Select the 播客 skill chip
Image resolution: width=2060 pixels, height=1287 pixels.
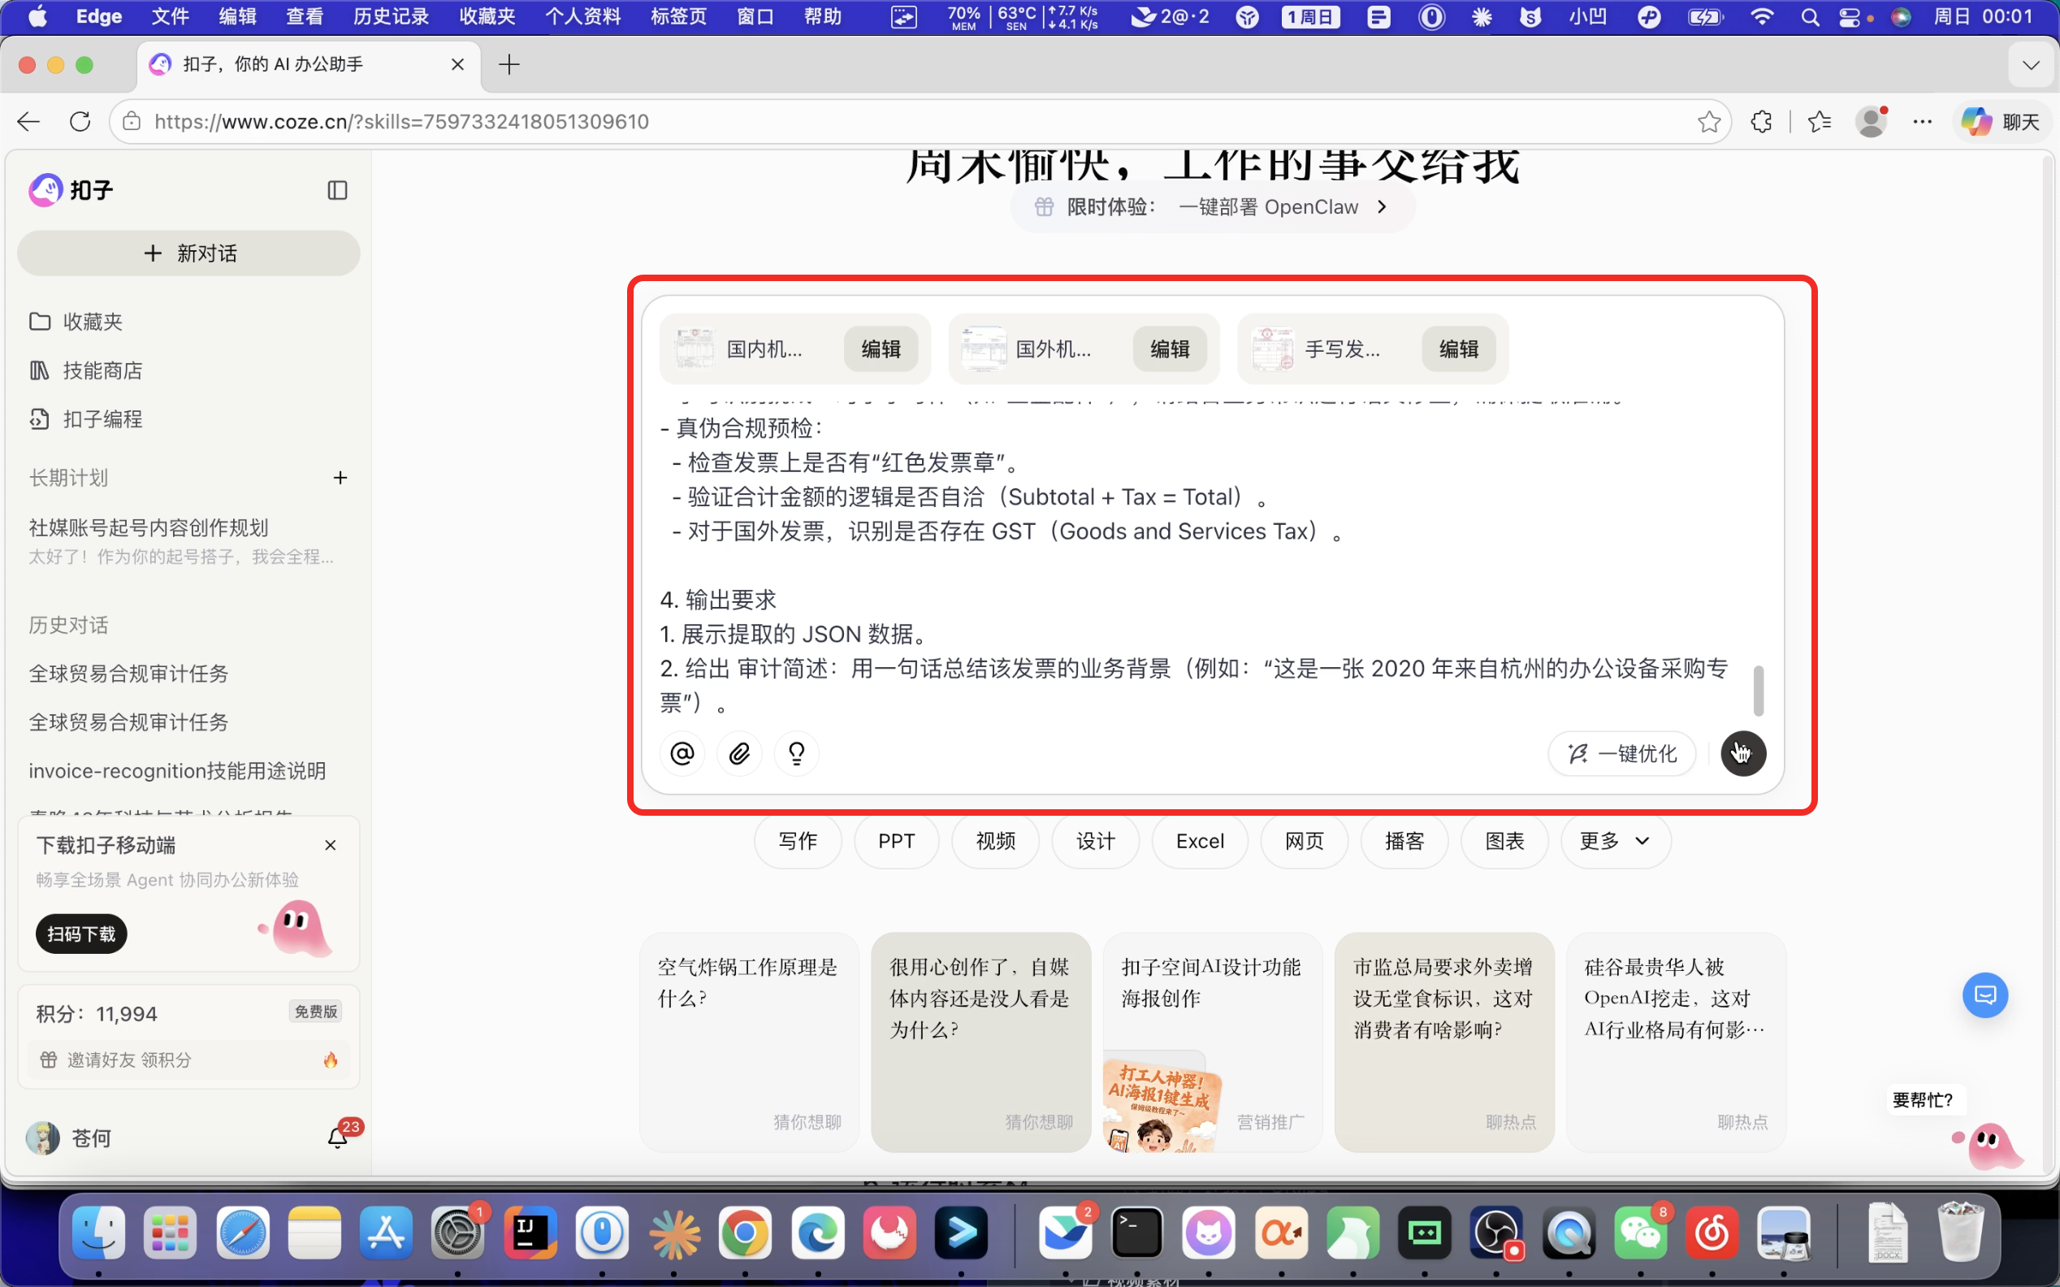click(x=1404, y=841)
